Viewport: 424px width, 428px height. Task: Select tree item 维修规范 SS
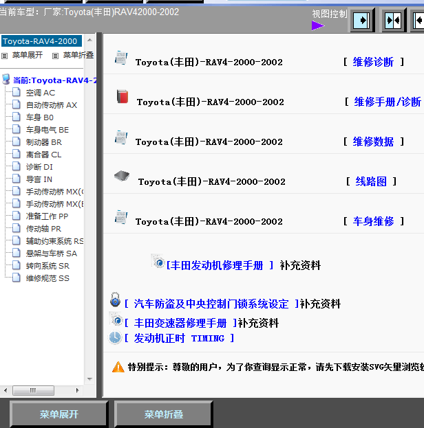point(47,278)
